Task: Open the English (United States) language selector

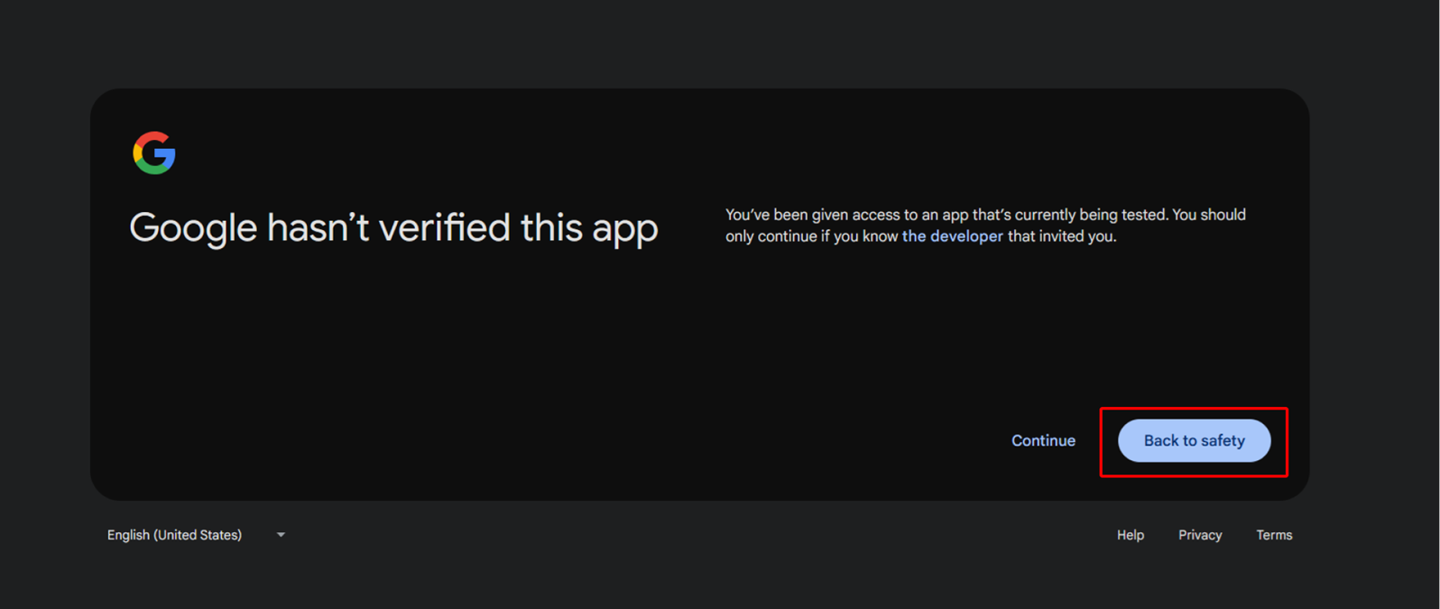Action: tap(175, 535)
